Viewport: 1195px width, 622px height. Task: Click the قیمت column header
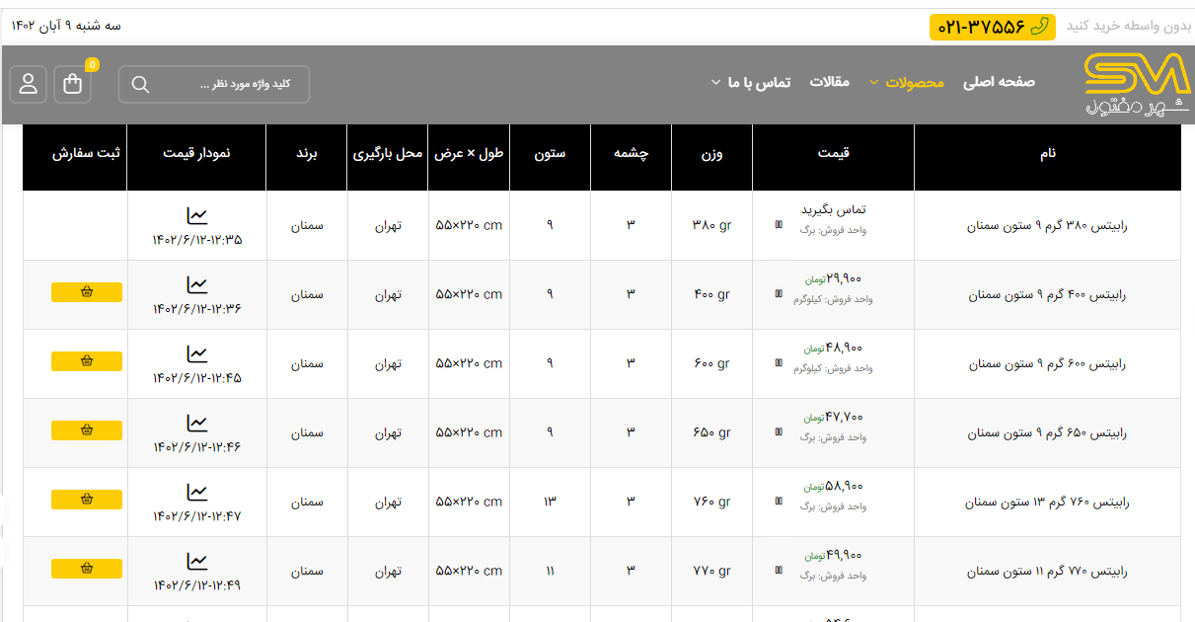[833, 154]
